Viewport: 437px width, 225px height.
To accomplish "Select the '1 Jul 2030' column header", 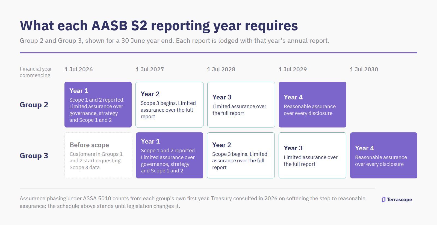I will click(x=364, y=69).
